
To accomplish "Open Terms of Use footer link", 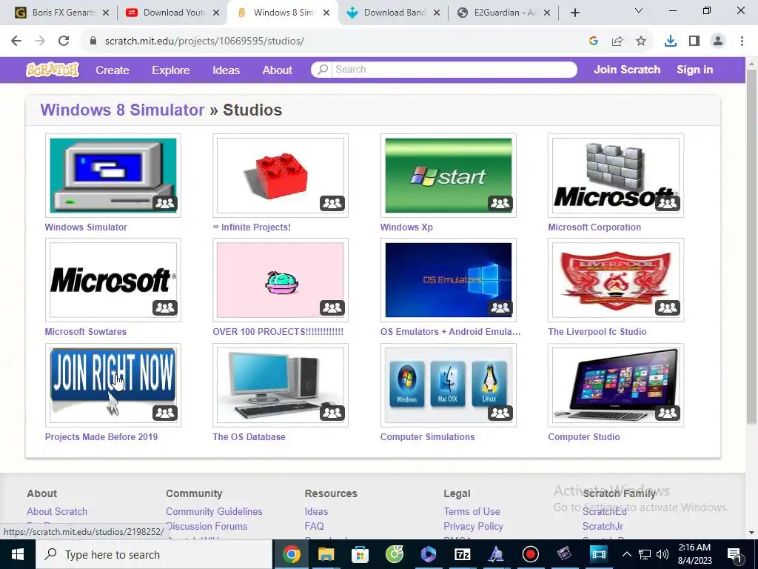I will (x=472, y=511).
